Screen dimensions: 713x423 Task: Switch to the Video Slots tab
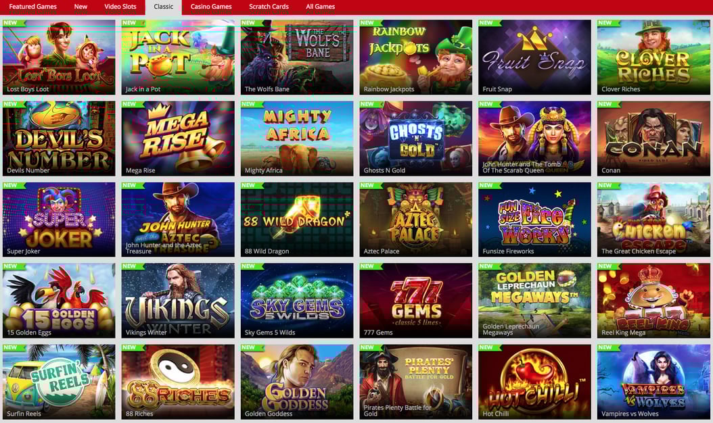120,7
